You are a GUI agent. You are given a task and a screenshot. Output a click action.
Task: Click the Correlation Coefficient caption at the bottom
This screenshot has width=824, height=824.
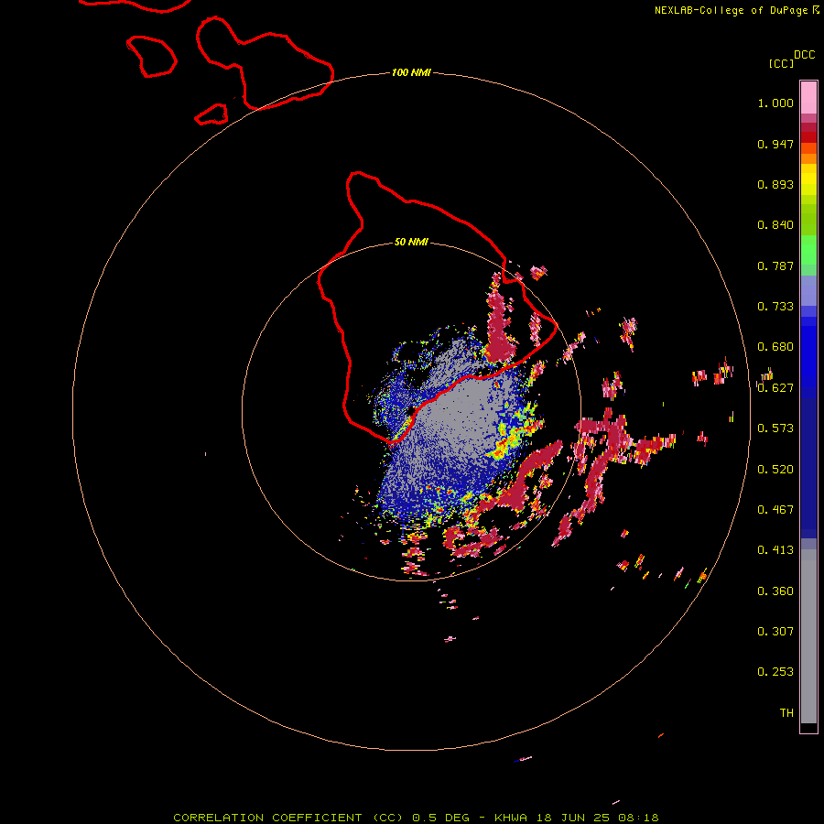[x=416, y=818]
